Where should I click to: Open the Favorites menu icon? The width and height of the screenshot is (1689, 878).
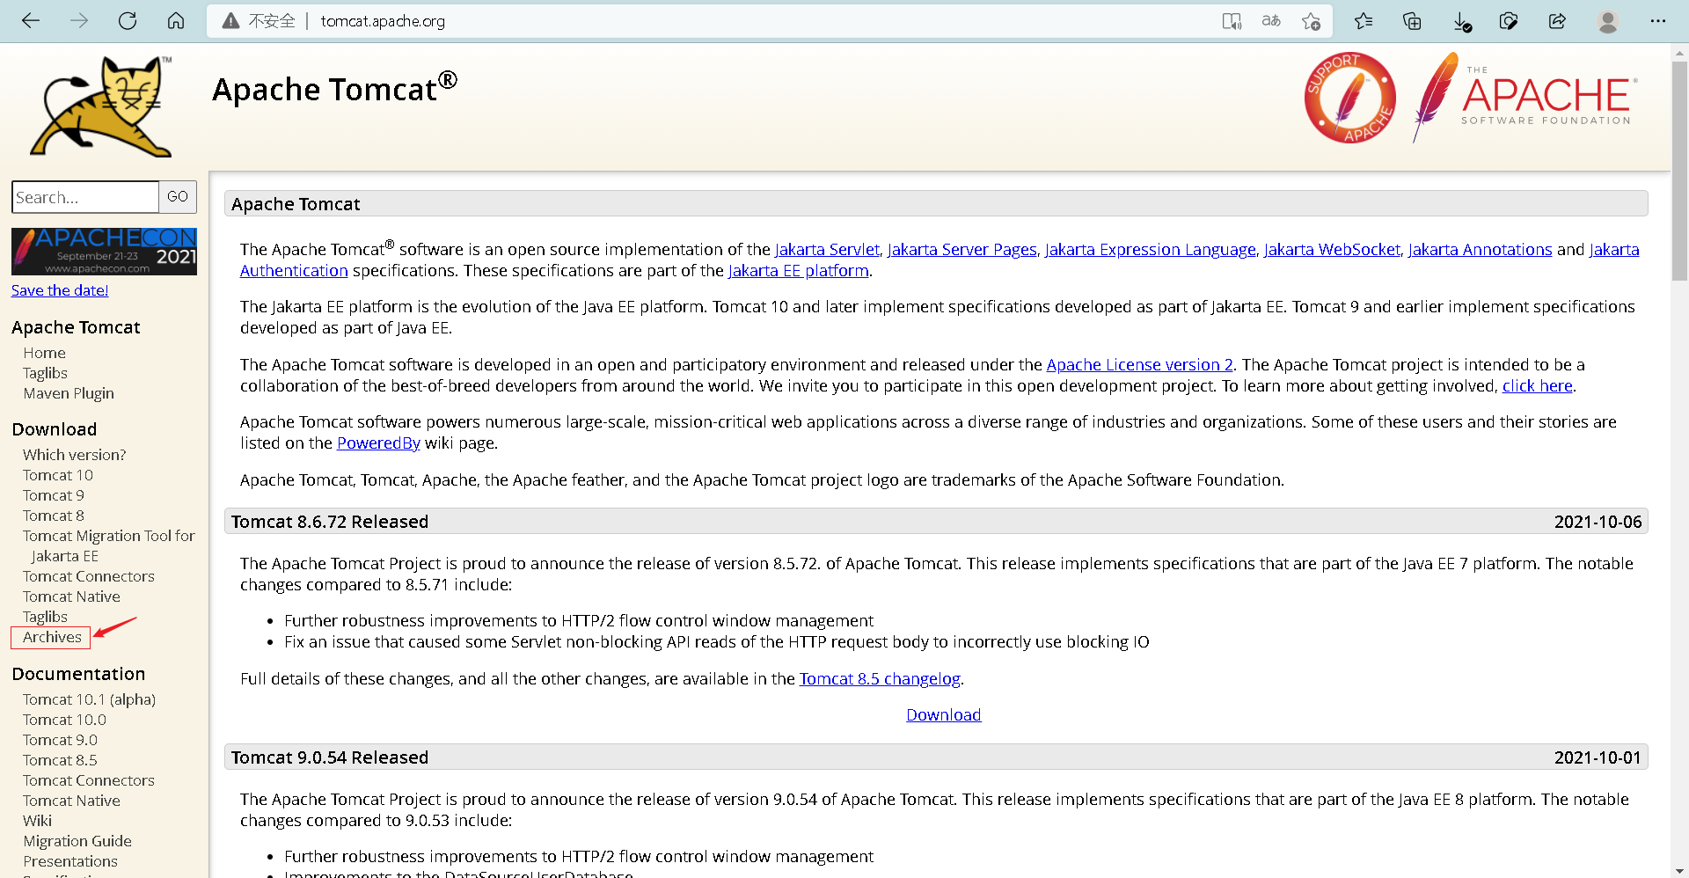point(1364,21)
